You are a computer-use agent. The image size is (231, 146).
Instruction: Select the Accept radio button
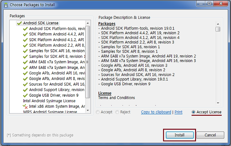[98, 112]
